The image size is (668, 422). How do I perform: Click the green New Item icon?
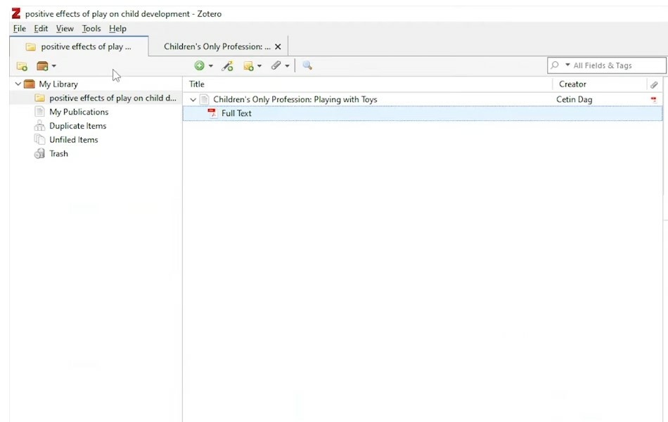200,65
